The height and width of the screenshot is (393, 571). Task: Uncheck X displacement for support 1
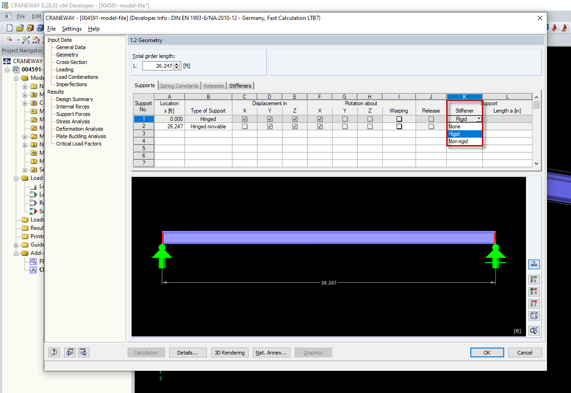click(x=244, y=119)
